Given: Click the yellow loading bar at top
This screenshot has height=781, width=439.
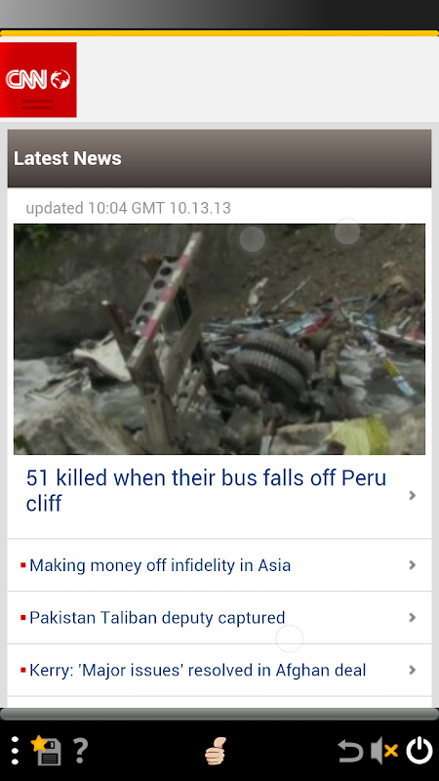Looking at the screenshot, I should coord(219,33).
